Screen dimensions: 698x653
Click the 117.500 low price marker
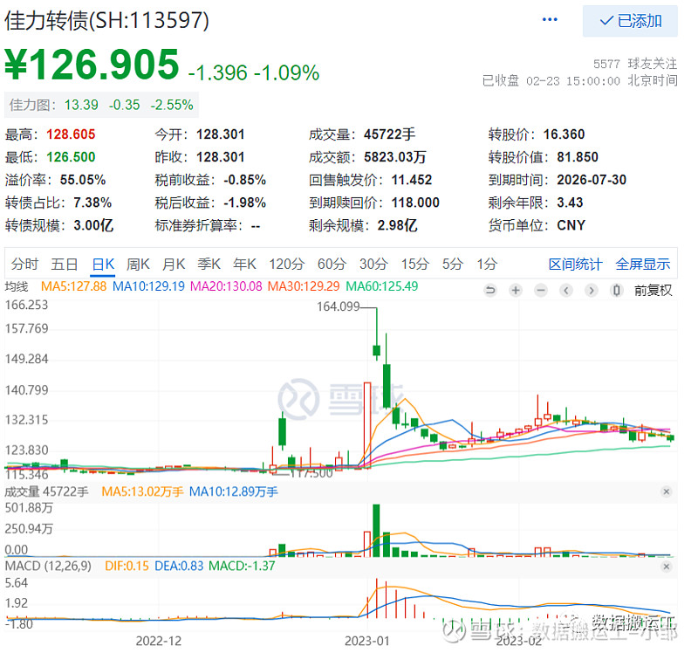tap(311, 473)
